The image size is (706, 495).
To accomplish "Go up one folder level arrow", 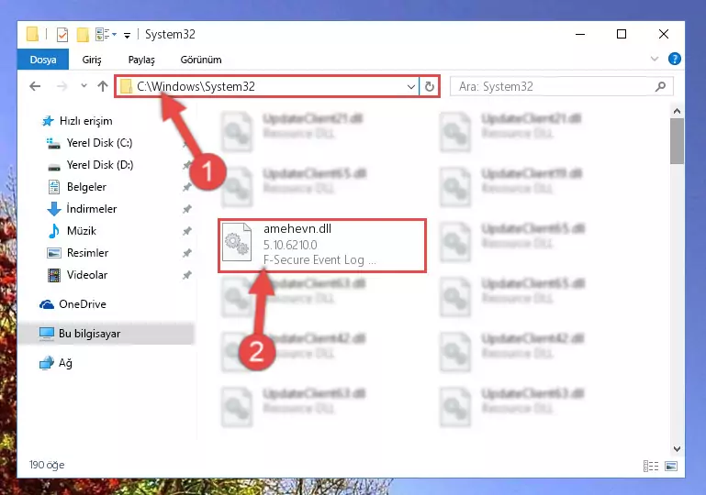I will pos(103,86).
